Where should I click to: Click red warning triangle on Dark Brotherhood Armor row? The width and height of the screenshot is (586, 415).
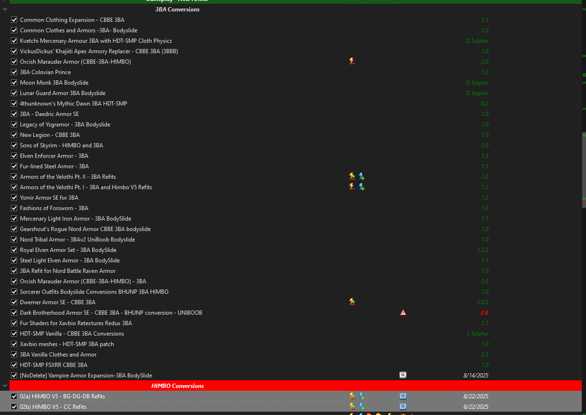pyautogui.click(x=403, y=312)
